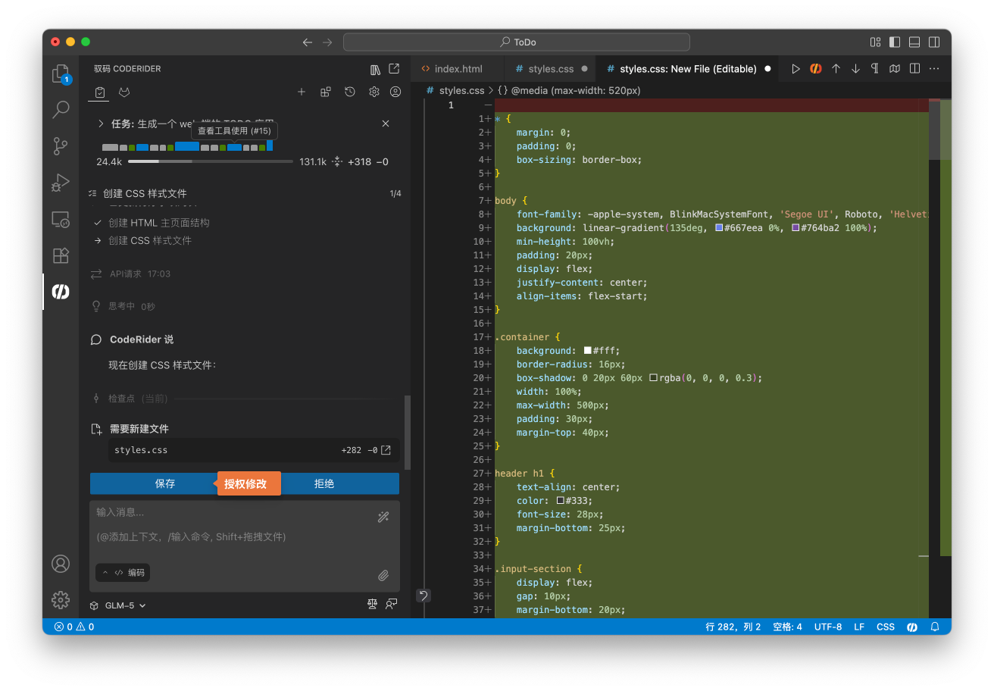This screenshot has width=994, height=691.
Task: Expand the task title chevron
Action: point(100,124)
